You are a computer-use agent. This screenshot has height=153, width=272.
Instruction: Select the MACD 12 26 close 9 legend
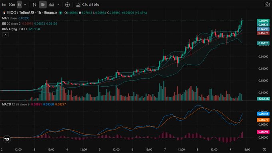click(16, 104)
